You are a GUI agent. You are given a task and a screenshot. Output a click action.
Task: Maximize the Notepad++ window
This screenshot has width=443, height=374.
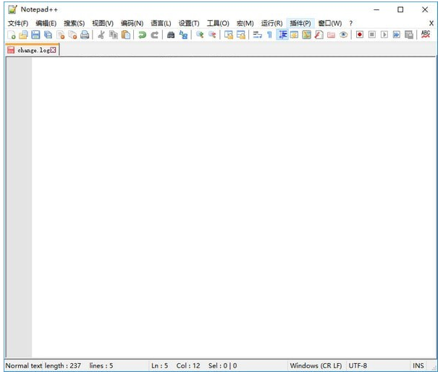coord(400,9)
